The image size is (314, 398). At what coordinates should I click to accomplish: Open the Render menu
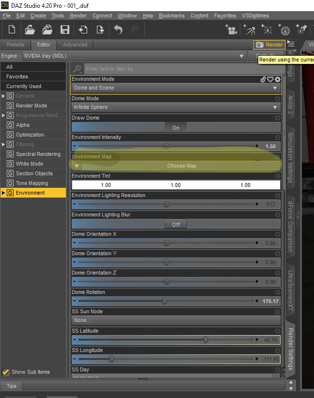pyautogui.click(x=78, y=16)
